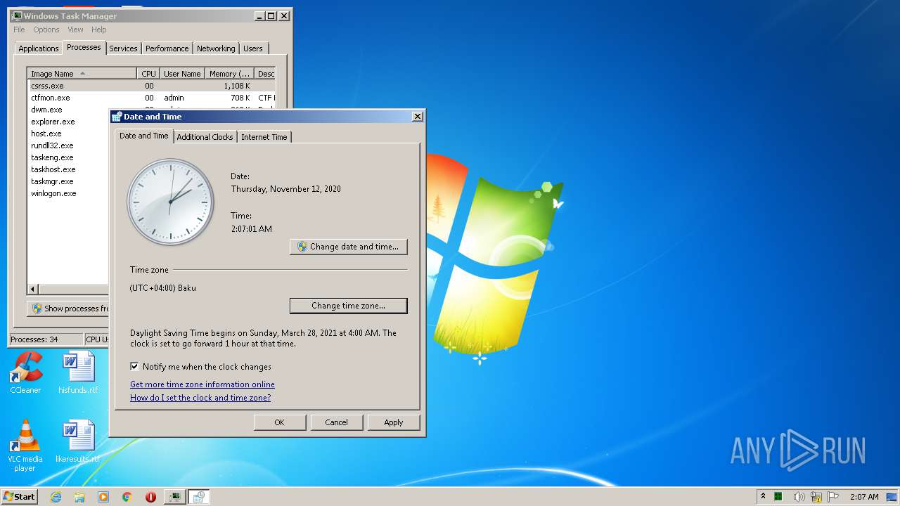The width and height of the screenshot is (900, 506).
Task: Launch Windows Media Player from taskbar
Action: [103, 497]
